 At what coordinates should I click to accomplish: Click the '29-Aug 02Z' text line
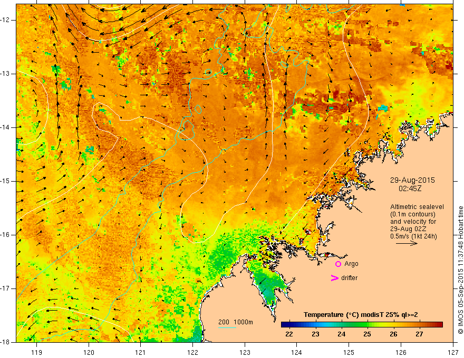point(408,229)
